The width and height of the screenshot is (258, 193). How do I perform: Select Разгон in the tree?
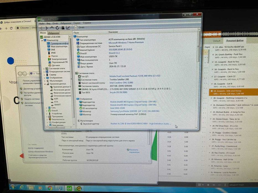(x=53, y=56)
